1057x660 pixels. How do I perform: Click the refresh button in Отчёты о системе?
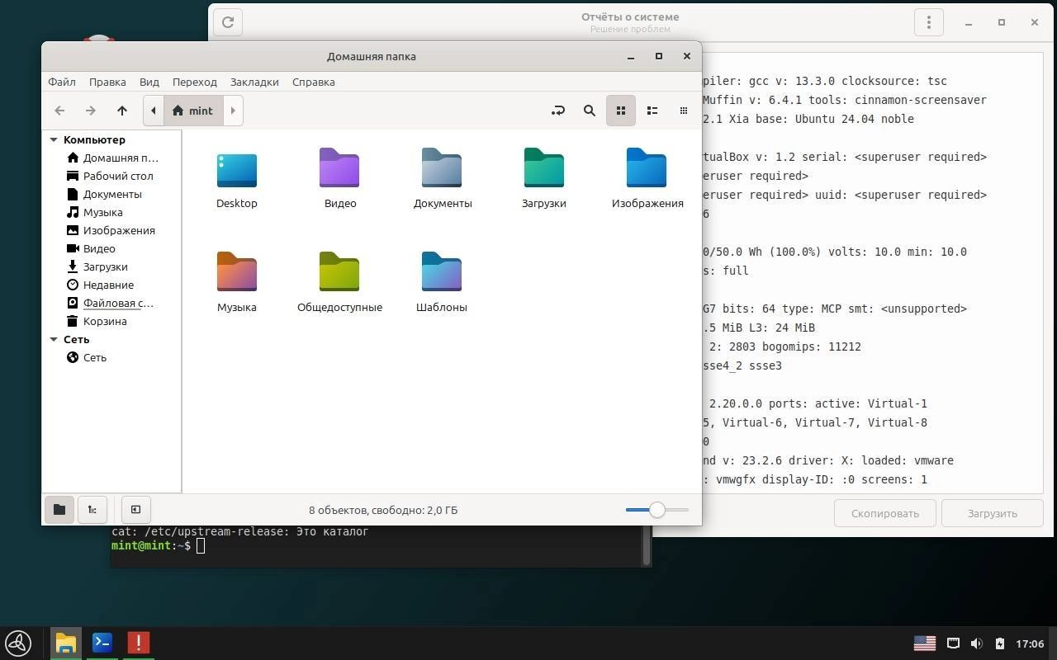click(228, 22)
